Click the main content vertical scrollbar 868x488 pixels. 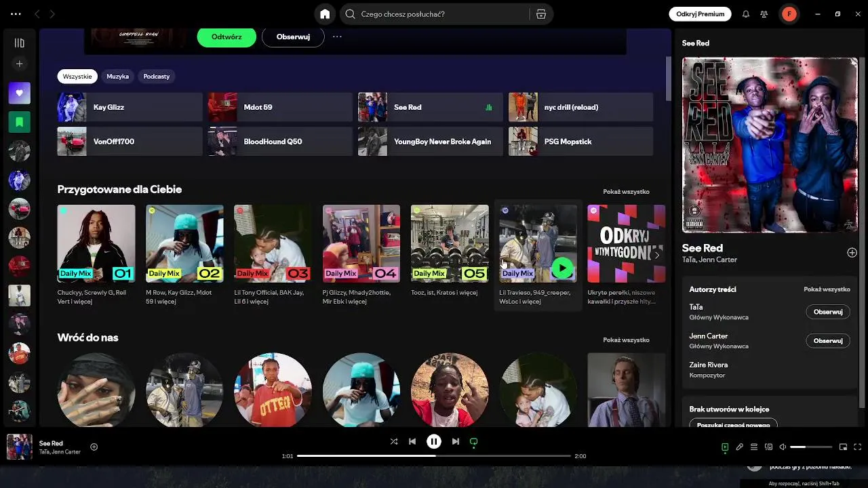click(x=669, y=78)
